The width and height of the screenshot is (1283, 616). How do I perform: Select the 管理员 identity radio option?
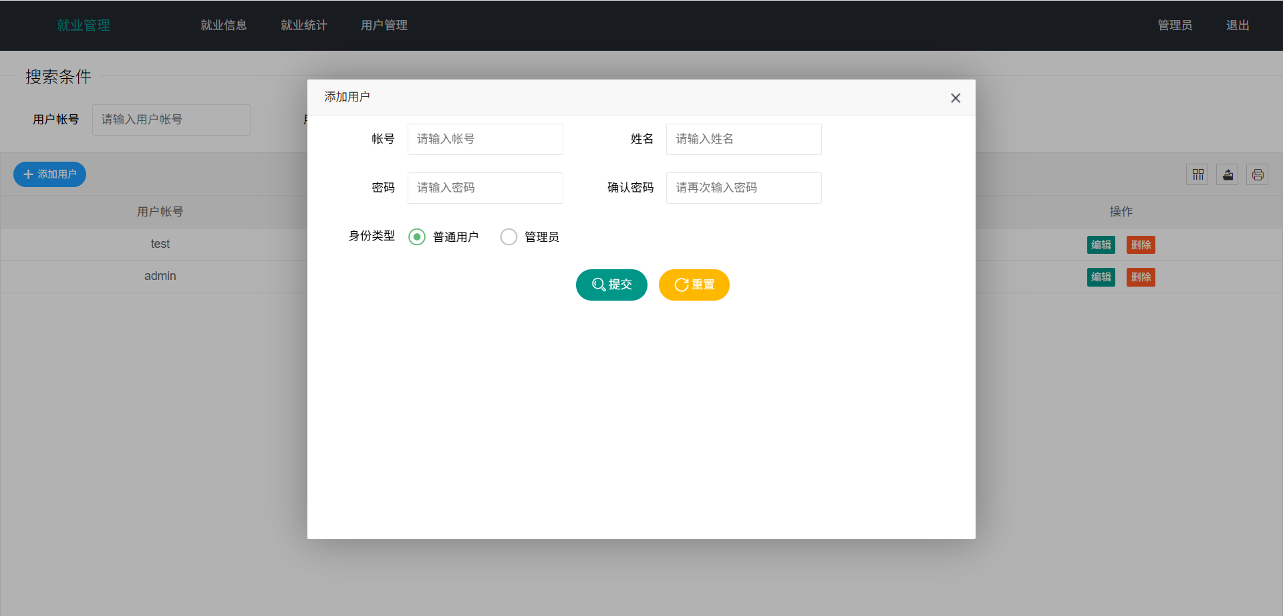509,237
